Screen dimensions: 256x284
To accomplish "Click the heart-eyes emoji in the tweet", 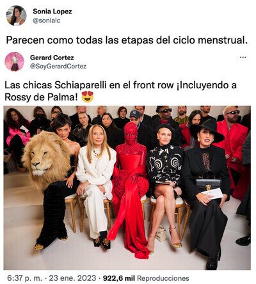I will (88, 97).
